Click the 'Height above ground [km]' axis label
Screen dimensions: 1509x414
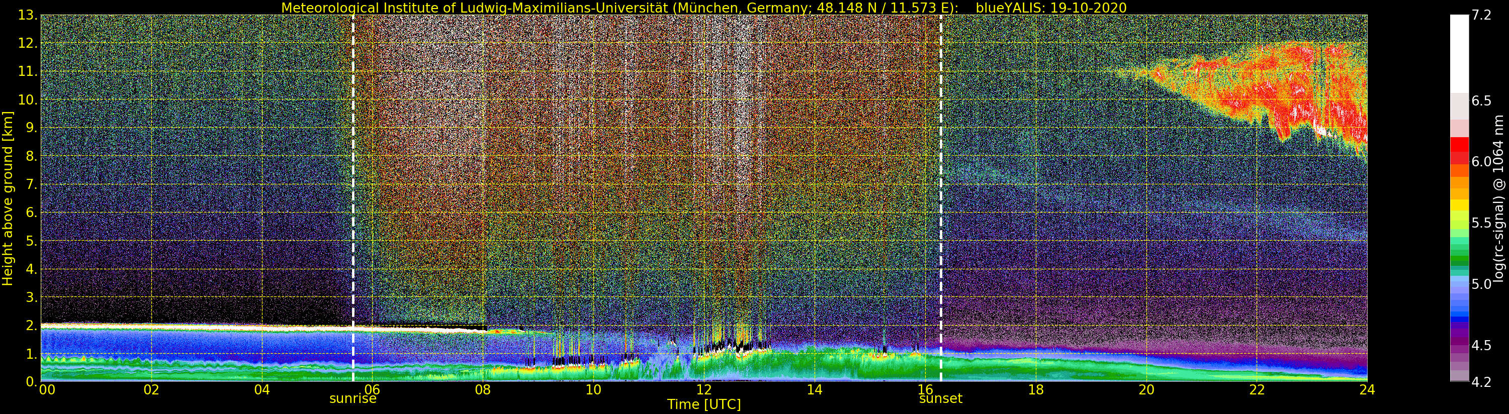point(8,198)
